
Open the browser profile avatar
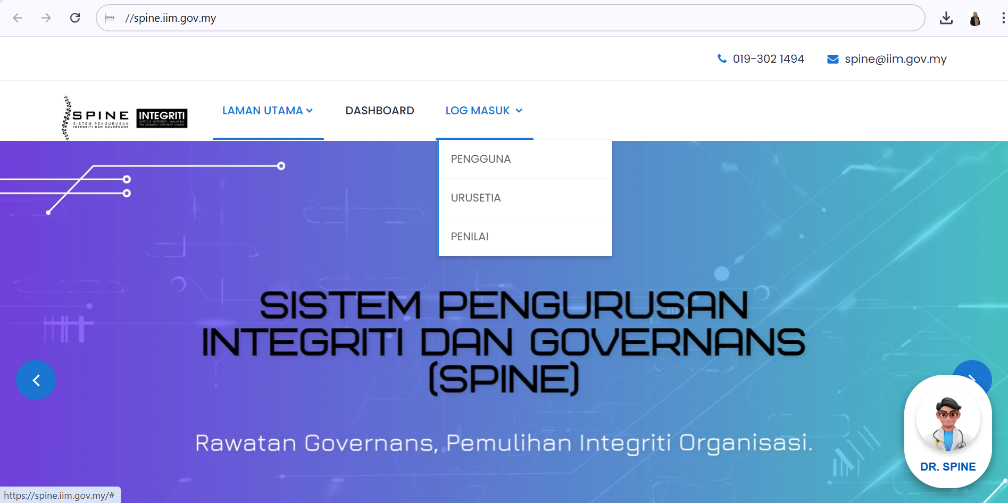click(974, 19)
